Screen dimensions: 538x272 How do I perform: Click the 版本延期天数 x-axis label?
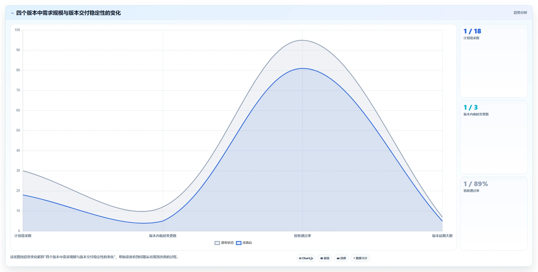coord(442,236)
